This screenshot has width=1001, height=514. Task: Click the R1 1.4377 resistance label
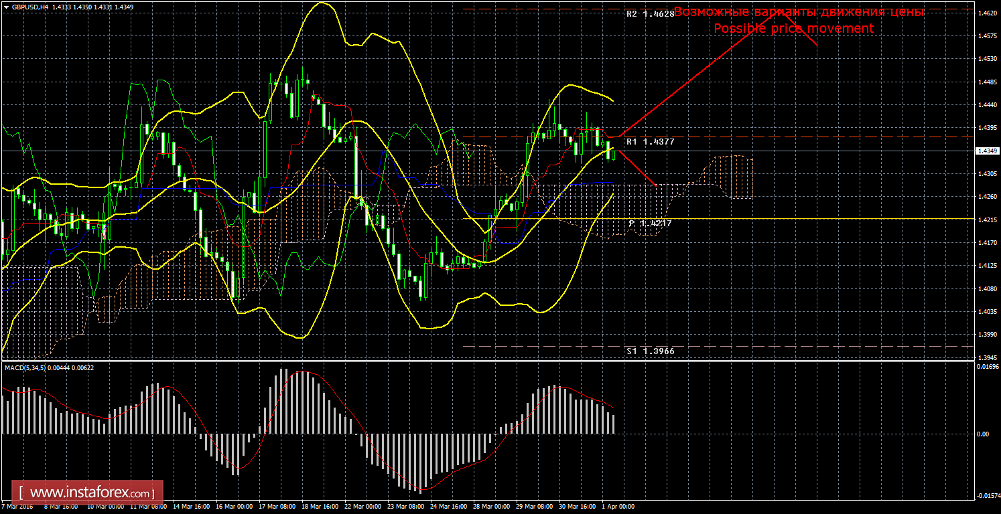(650, 142)
